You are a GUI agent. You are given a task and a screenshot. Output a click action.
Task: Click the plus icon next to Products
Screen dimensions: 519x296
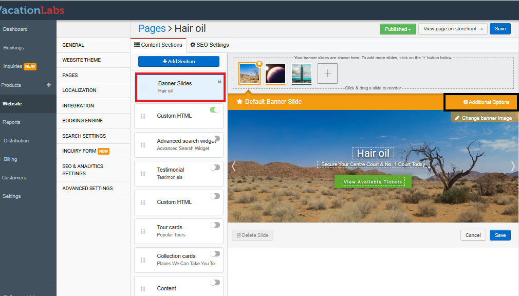[x=49, y=85]
